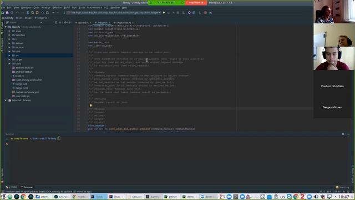The height and width of the screenshot is (200, 355).
Task: Open the Edit menu
Action: tap(9, 7)
